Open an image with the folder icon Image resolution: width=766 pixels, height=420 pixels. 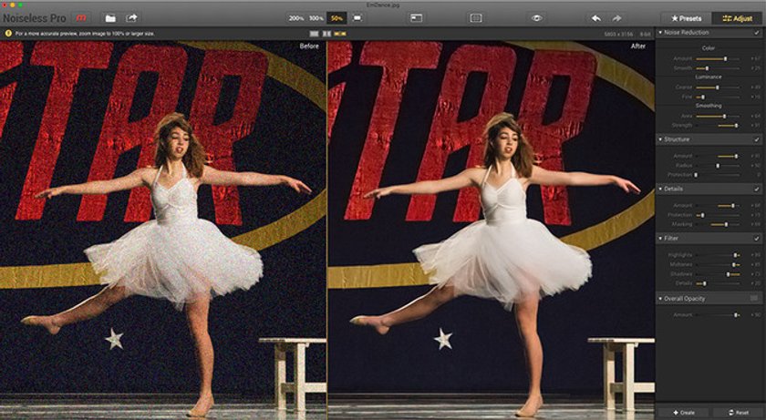click(110, 18)
